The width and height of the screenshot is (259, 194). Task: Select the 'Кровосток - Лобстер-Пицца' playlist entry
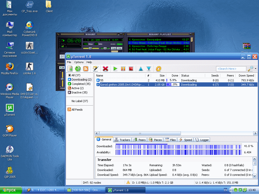click(x=159, y=46)
